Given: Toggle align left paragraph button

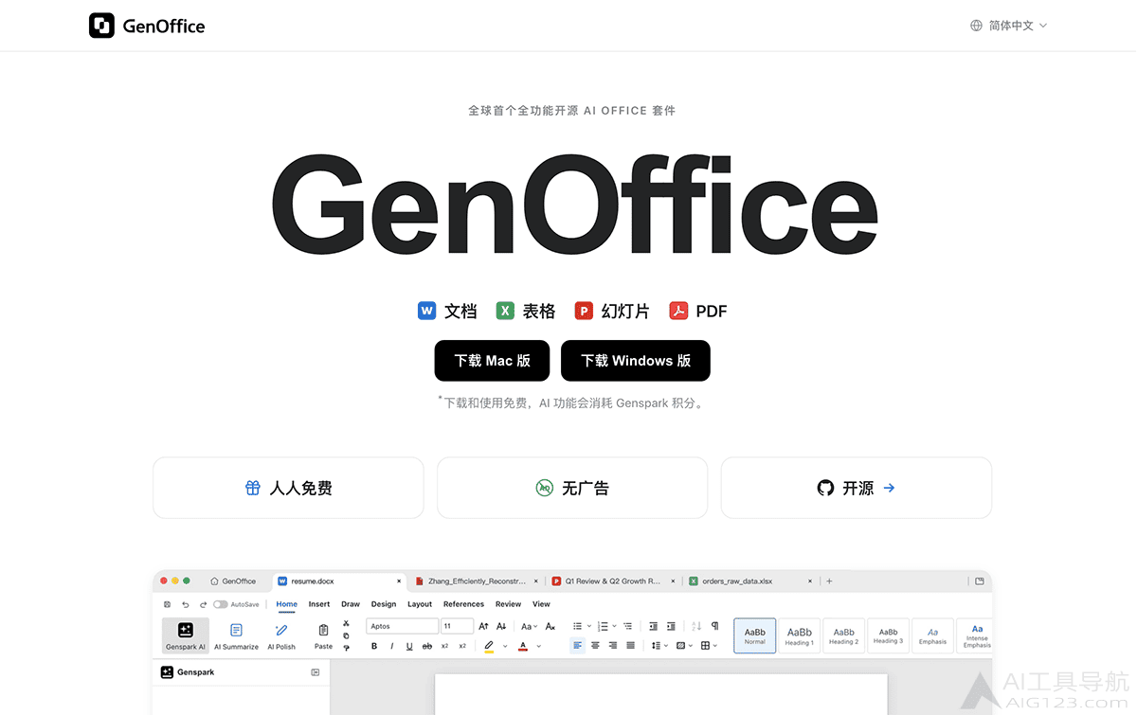Looking at the screenshot, I should [x=577, y=645].
